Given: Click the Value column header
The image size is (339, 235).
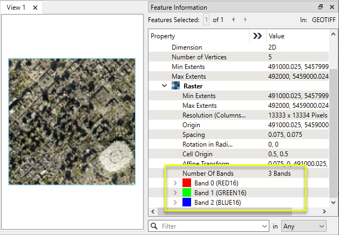Looking at the screenshot, I should 276,36.
